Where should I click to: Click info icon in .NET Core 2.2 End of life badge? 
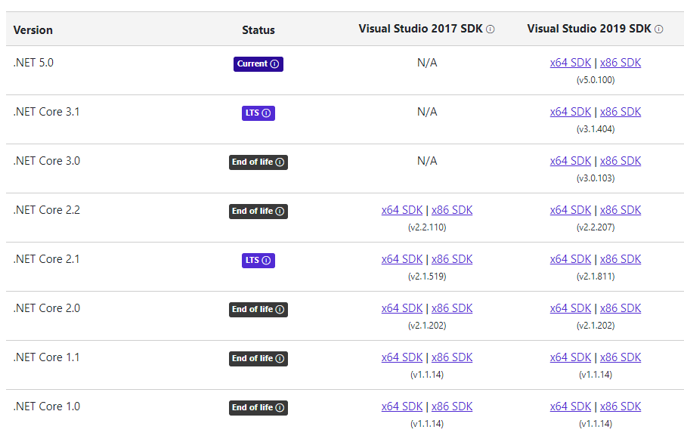pos(280,212)
